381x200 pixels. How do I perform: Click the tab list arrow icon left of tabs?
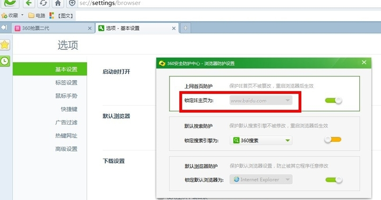4,28
